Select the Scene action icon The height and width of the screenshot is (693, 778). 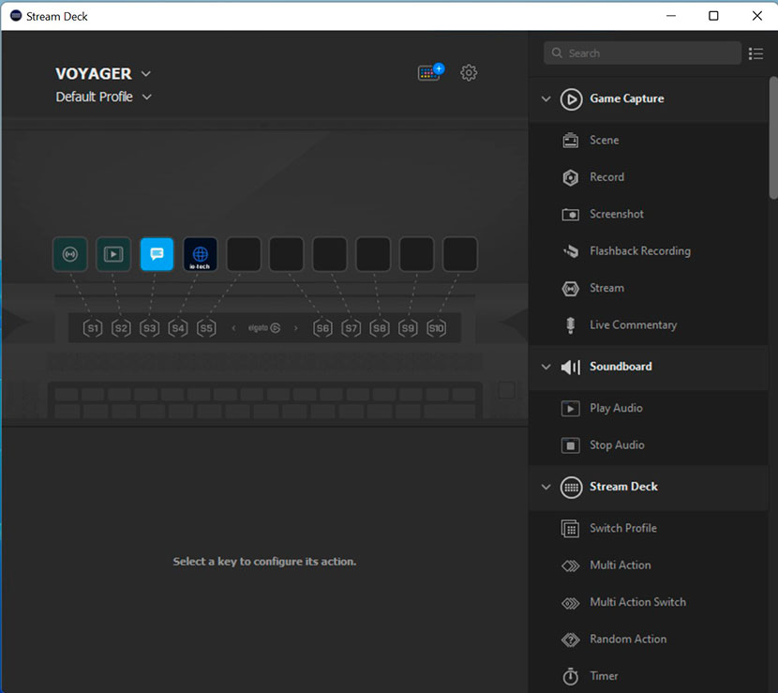pyautogui.click(x=570, y=141)
